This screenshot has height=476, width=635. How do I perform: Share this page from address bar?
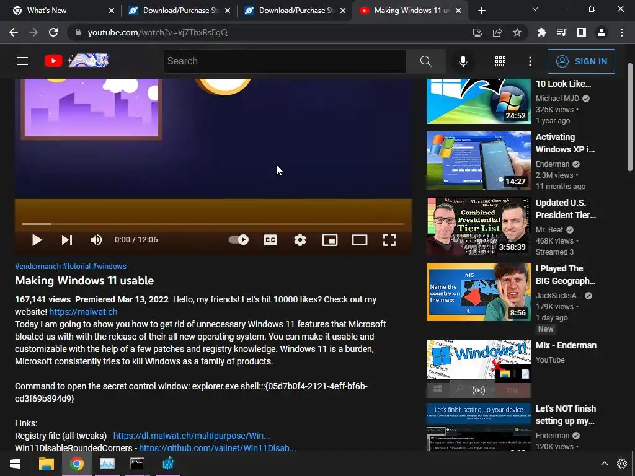[x=497, y=32]
